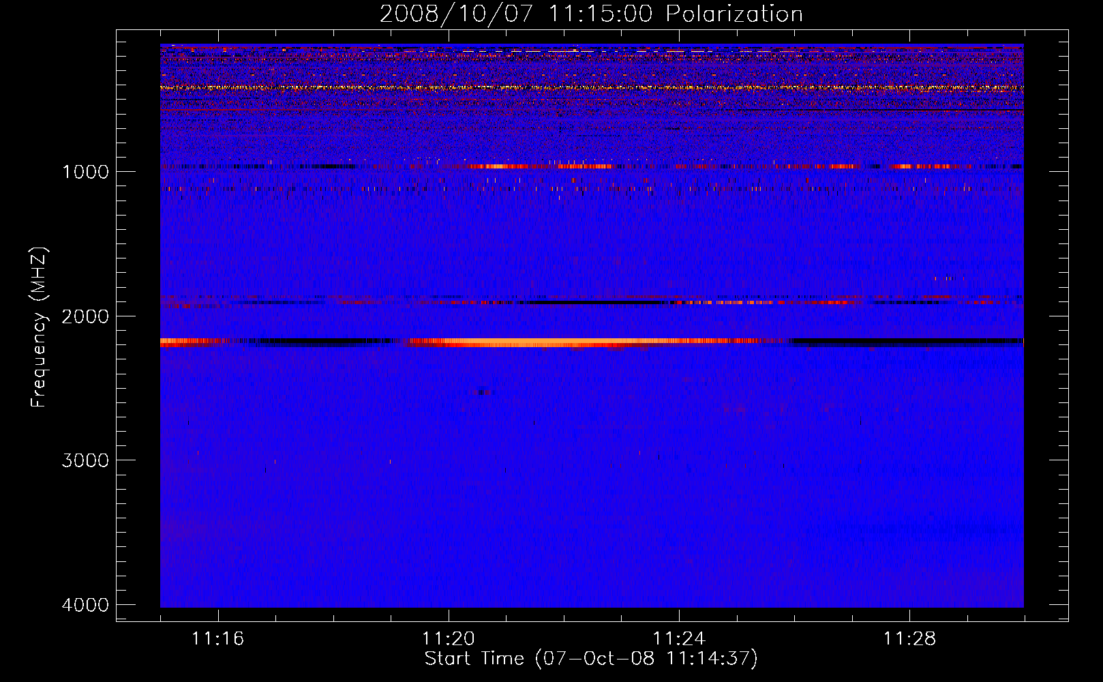
Task: Click the plot title '2008/10/07 11:15:00 Polarization'
Action: [x=591, y=14]
